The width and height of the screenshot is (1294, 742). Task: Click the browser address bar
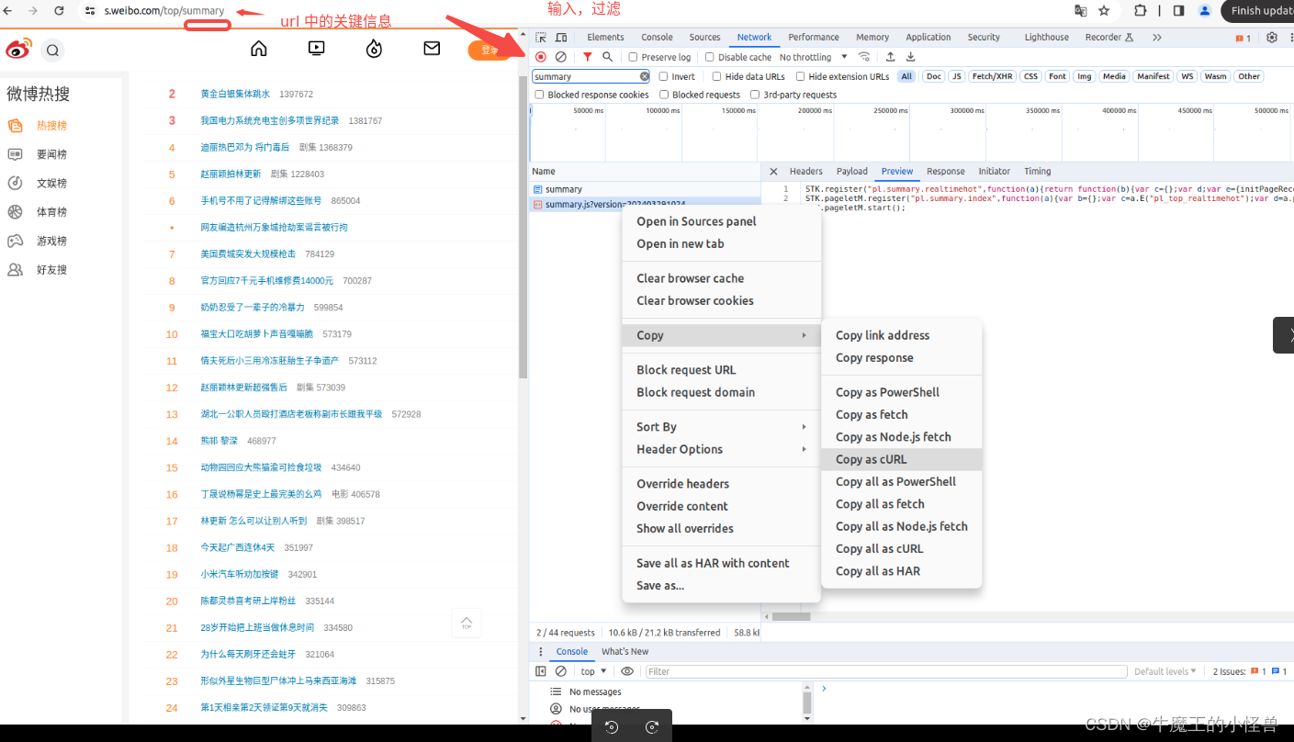coord(569,11)
